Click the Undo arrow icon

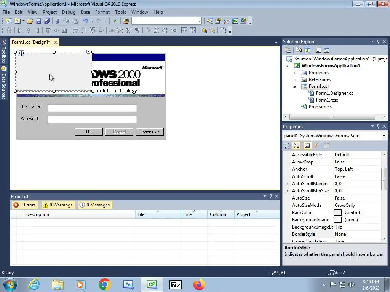(85, 21)
